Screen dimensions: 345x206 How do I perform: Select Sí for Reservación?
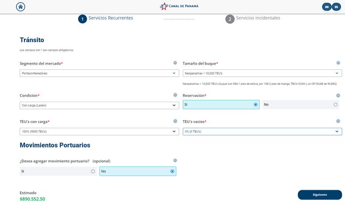(256, 105)
